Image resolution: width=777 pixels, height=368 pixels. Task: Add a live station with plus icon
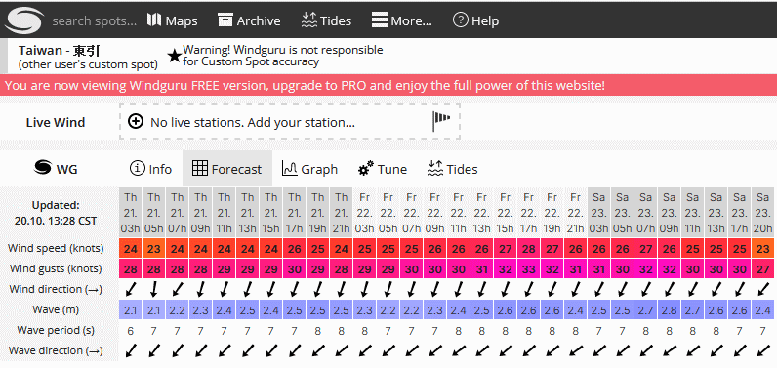(x=136, y=122)
